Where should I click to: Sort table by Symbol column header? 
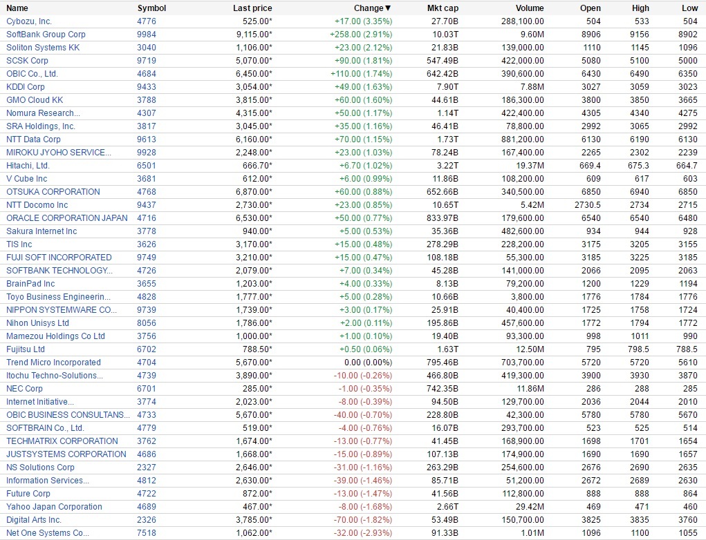(x=151, y=8)
